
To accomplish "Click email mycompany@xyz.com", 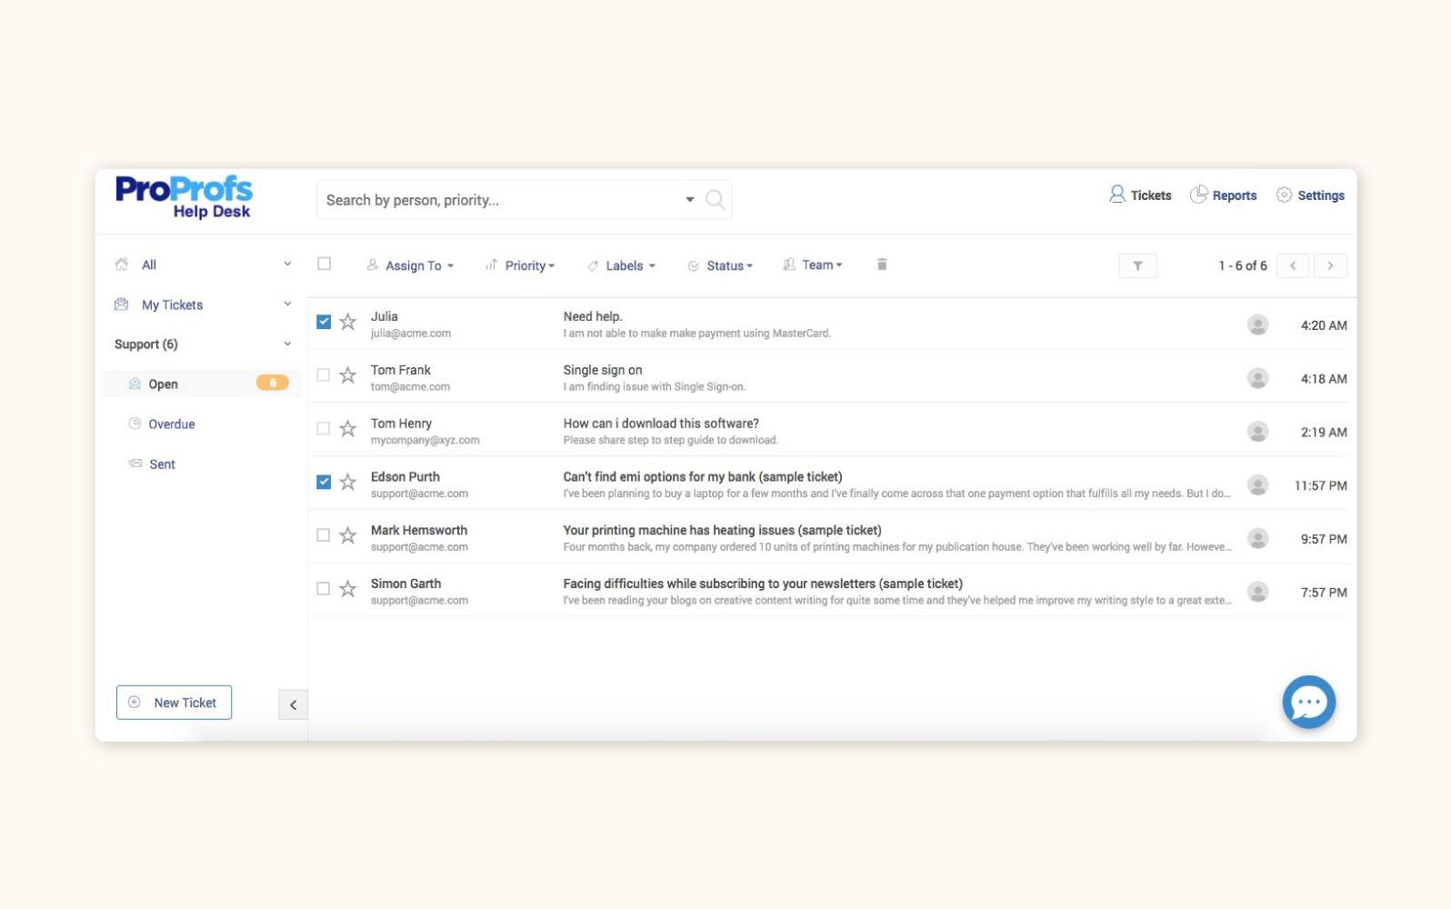I will (x=425, y=440).
